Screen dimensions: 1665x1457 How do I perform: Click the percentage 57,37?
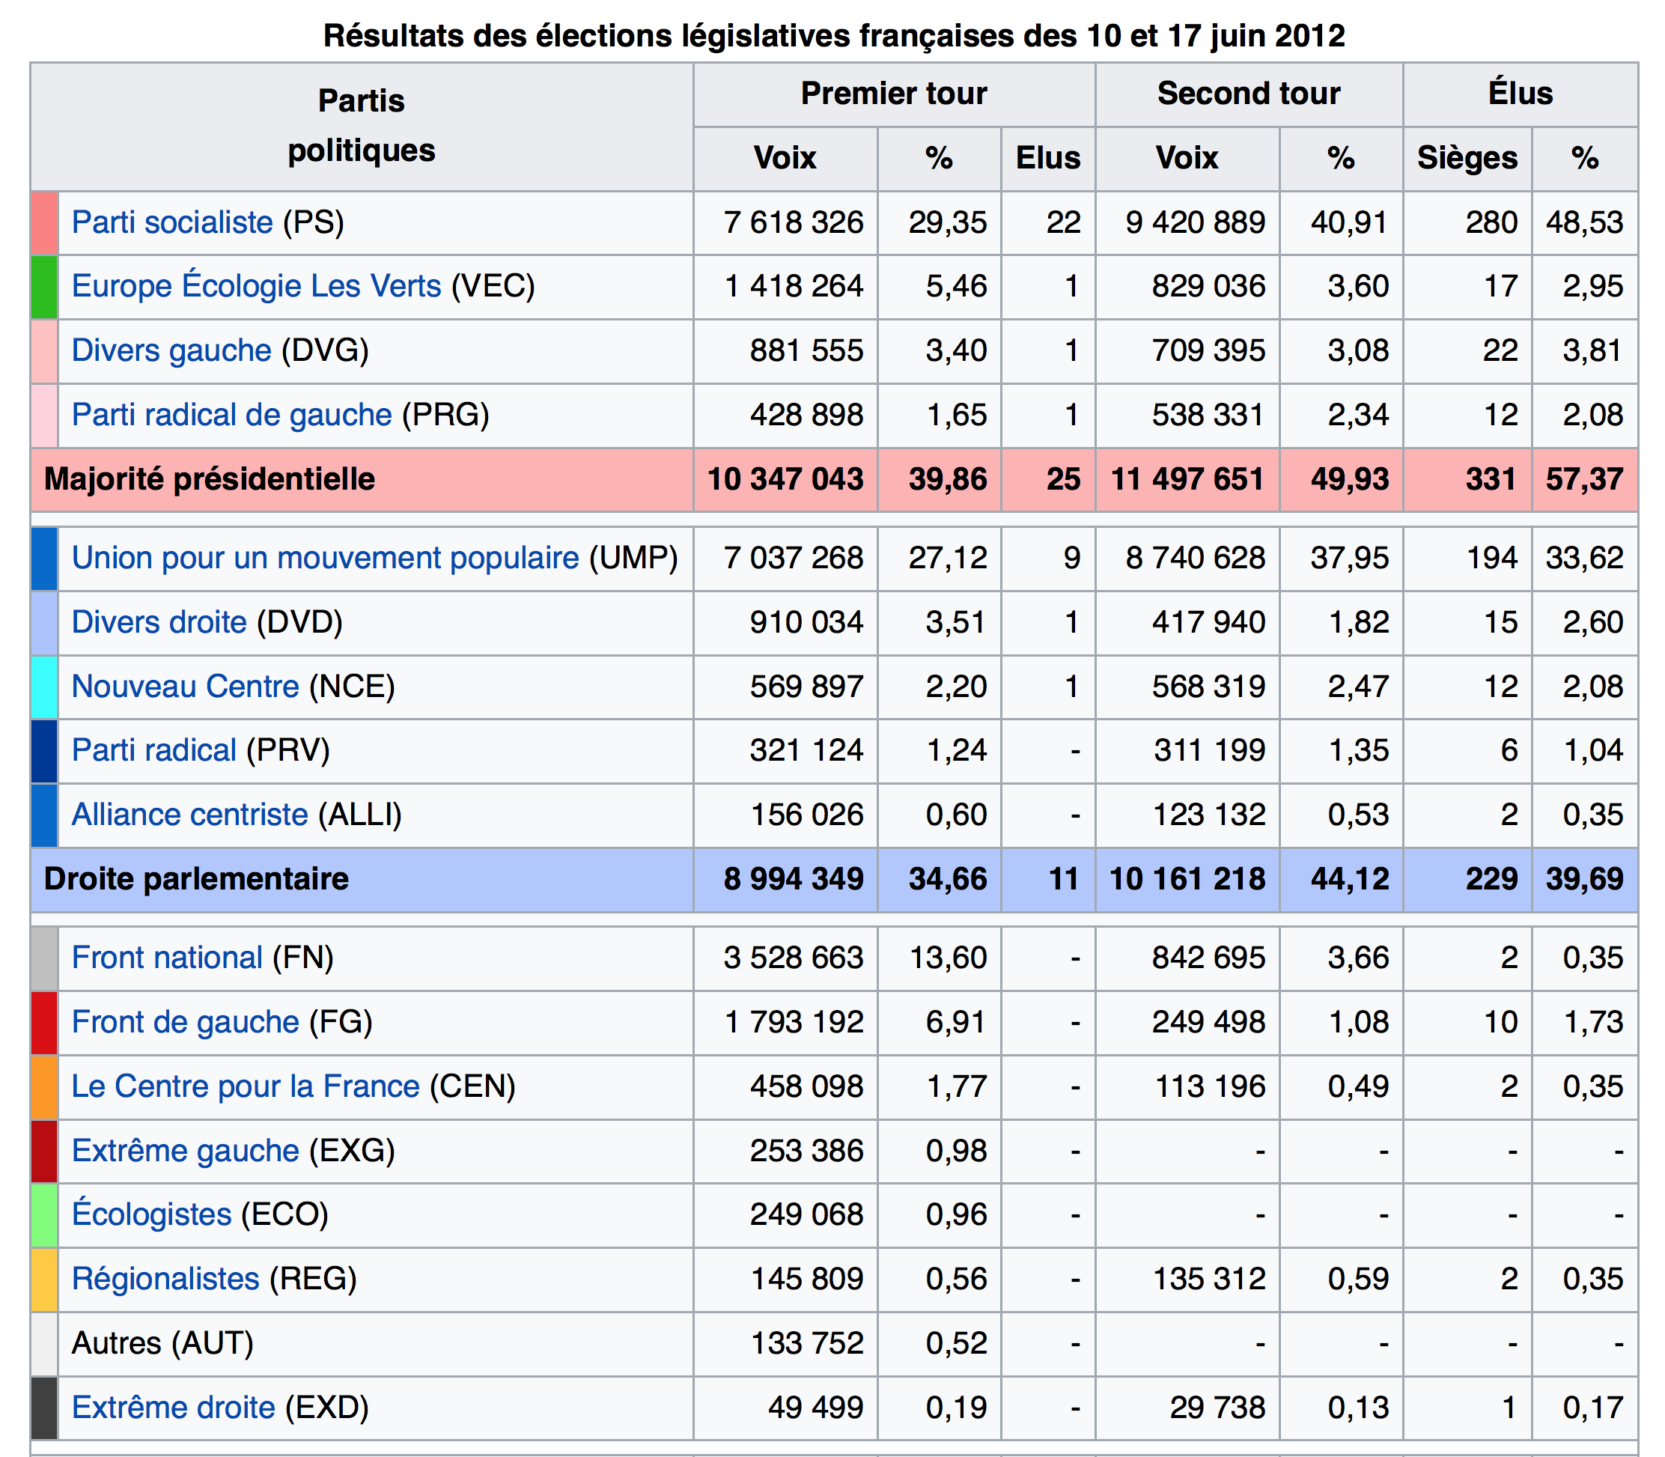click(x=1584, y=479)
